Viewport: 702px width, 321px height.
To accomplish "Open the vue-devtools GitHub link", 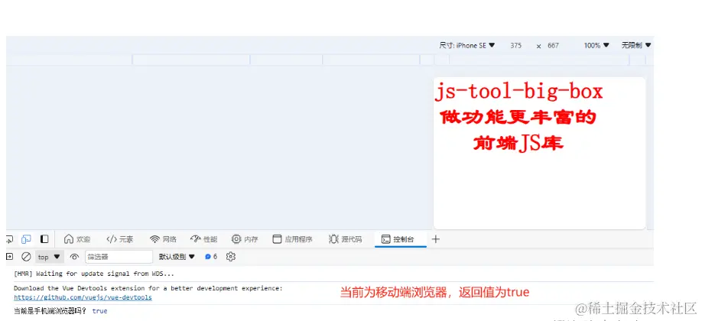I will pyautogui.click(x=83, y=297).
